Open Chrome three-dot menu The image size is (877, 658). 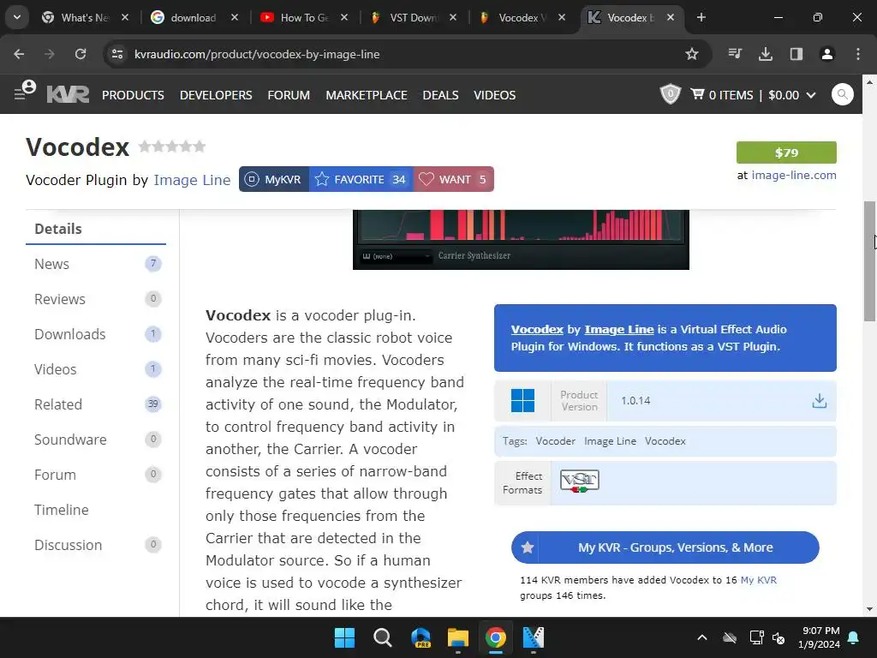(857, 54)
